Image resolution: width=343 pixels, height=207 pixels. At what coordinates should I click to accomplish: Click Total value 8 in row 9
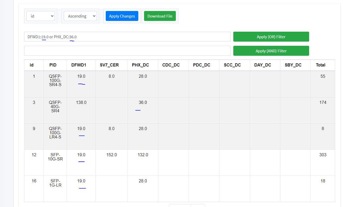tap(323, 128)
